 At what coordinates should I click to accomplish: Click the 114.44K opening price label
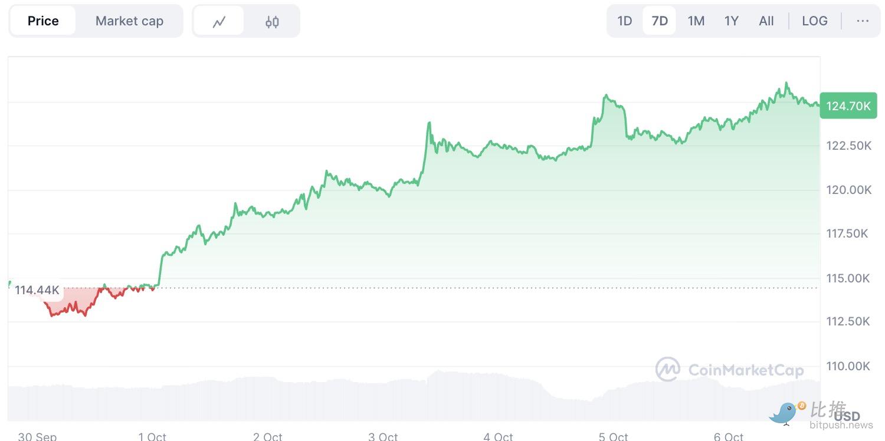pyautogui.click(x=37, y=289)
